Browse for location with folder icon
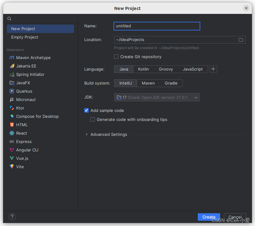 pyautogui.click(x=241, y=40)
